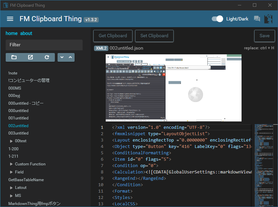Toggle the Light/Dark theme switch
The width and height of the screenshot is (278, 207).
click(x=217, y=19)
